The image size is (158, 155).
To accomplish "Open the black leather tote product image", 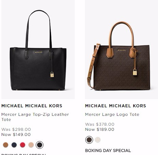I will (x=38, y=49).
